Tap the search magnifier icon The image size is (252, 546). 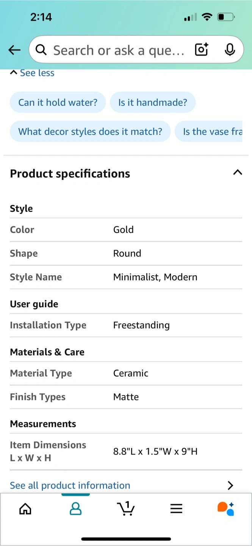(x=41, y=50)
